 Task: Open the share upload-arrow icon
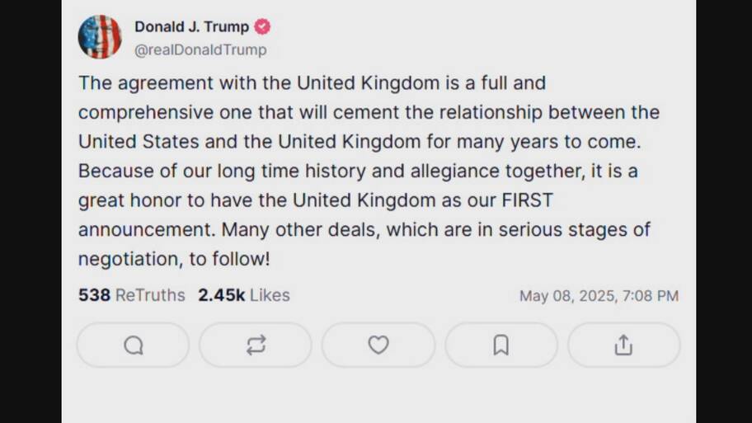coord(624,345)
